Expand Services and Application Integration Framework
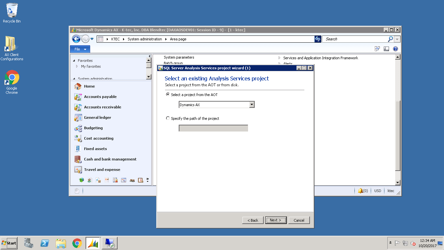The width and height of the screenshot is (444, 250). [279, 58]
